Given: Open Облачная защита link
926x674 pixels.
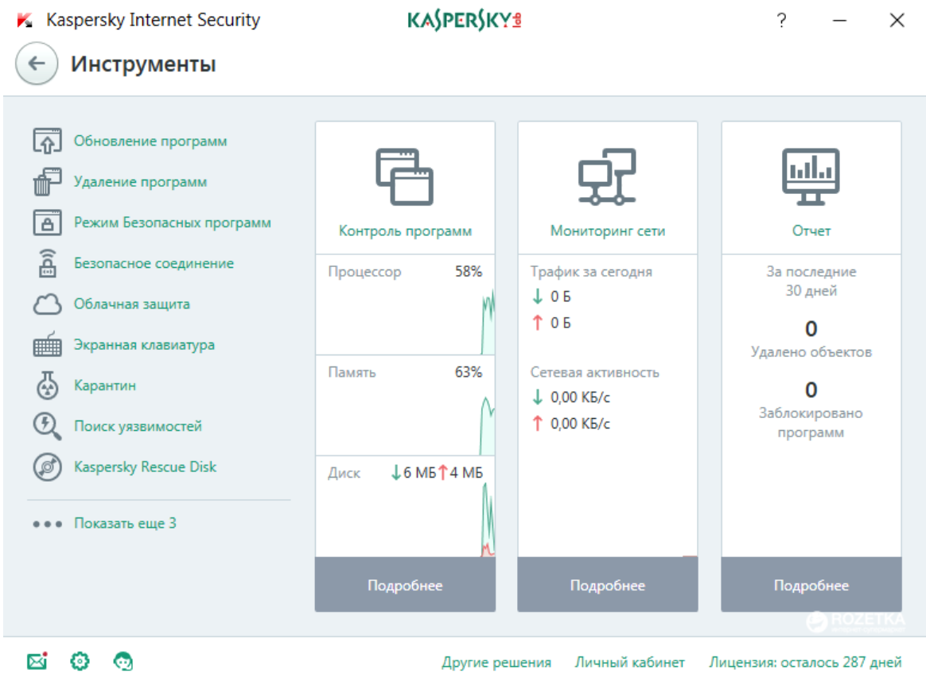Looking at the screenshot, I should [x=132, y=304].
